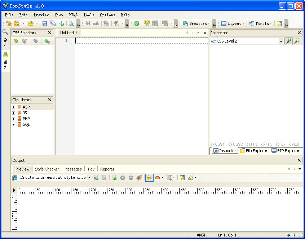
Task: Click the open folder toolbar icon
Action: coord(31,23)
